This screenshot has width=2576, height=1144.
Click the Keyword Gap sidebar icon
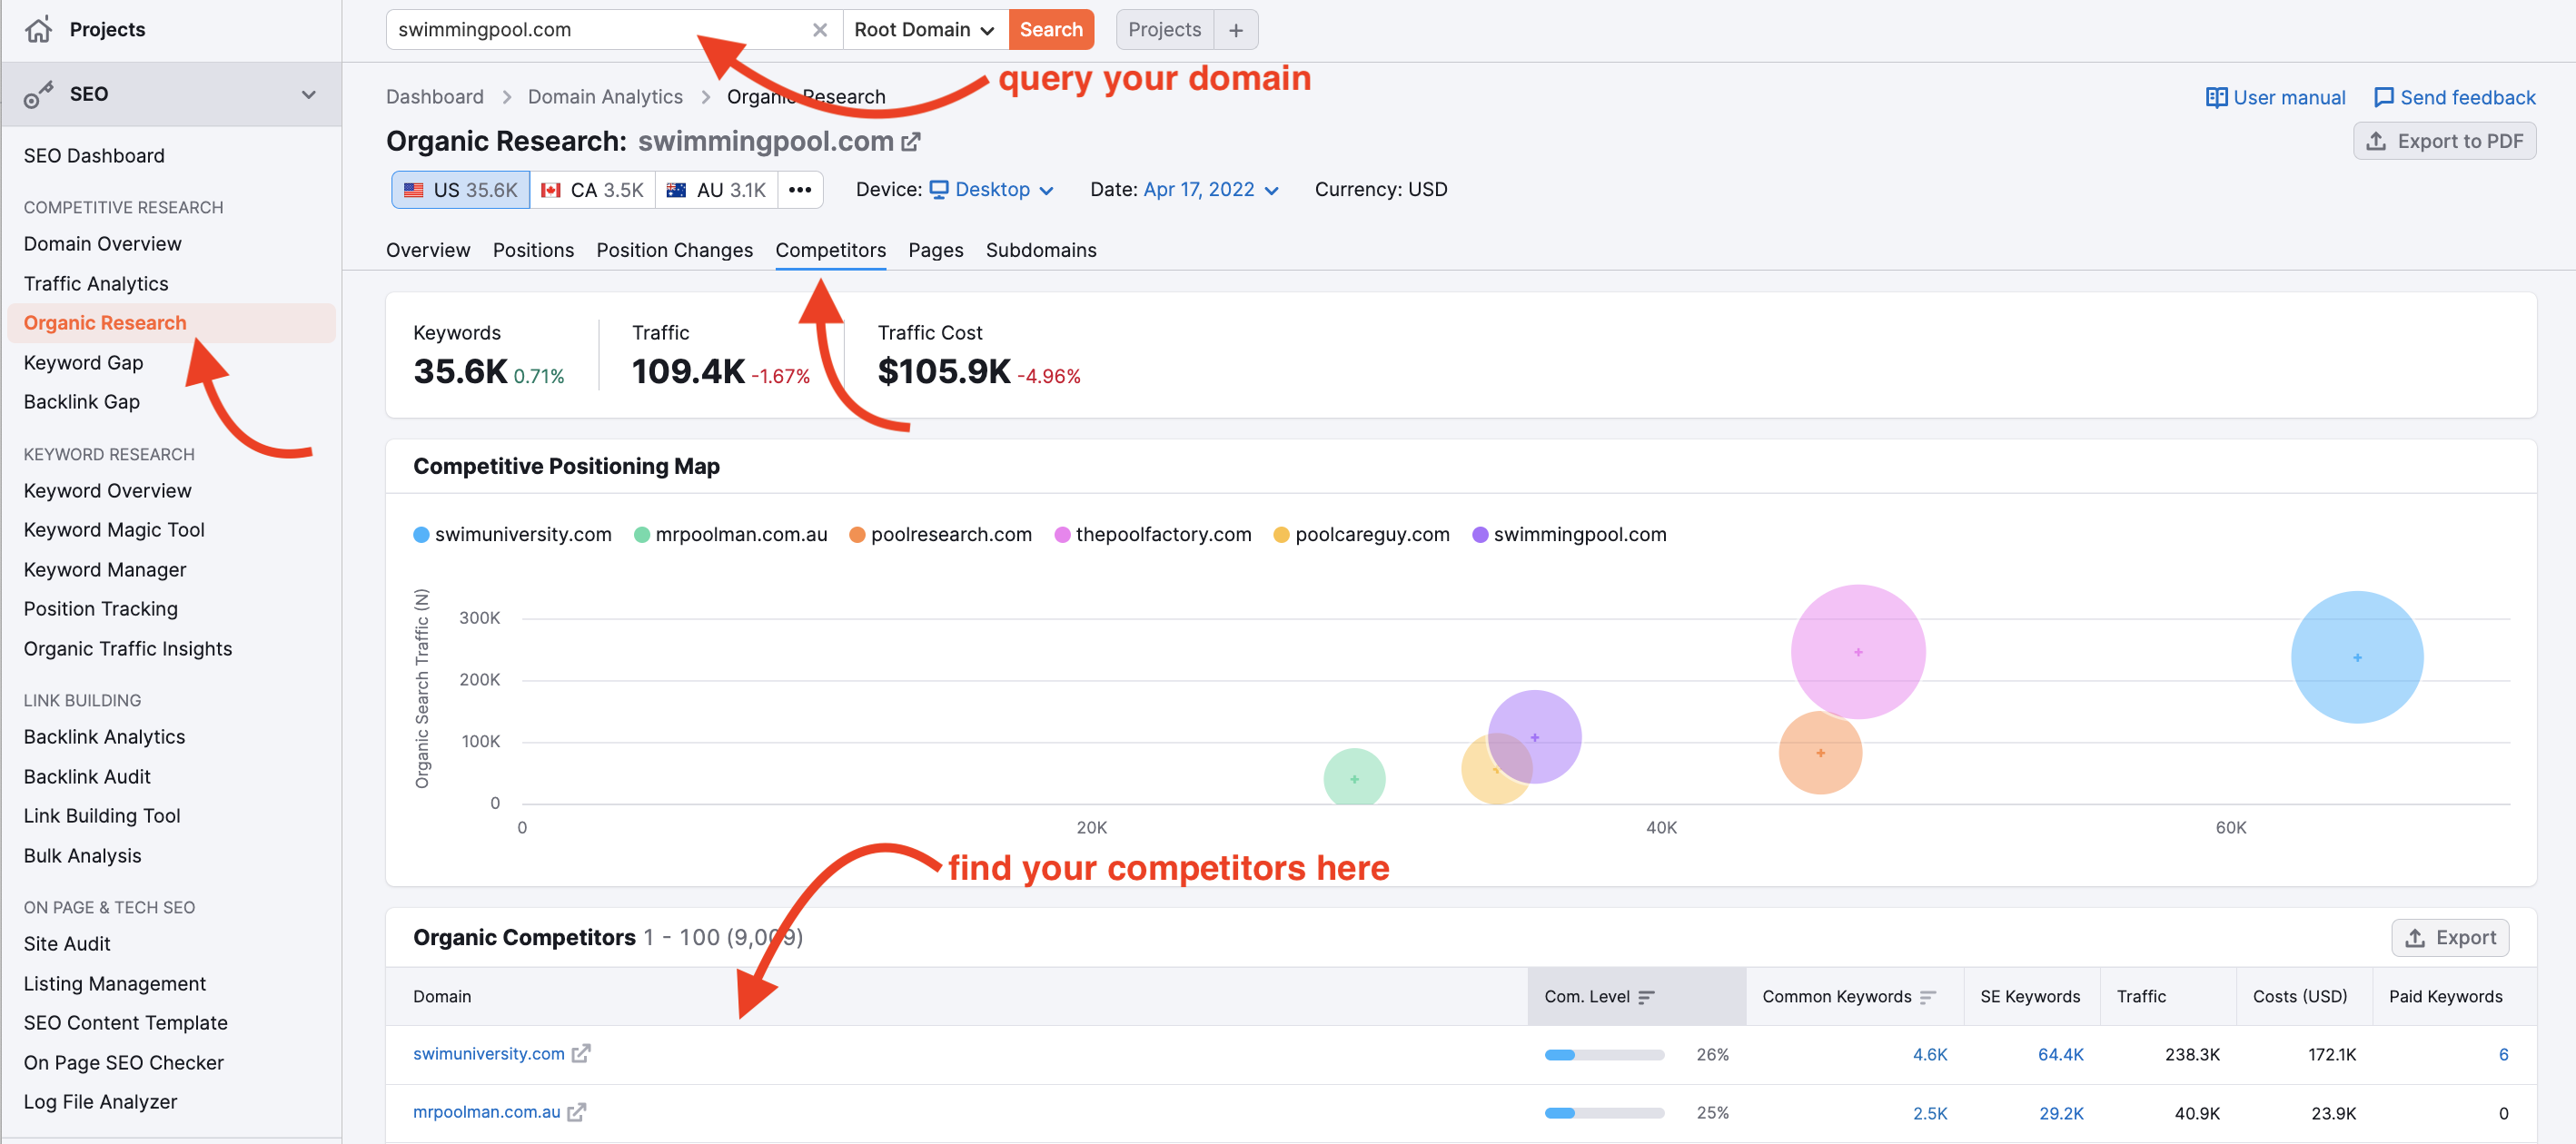84,363
